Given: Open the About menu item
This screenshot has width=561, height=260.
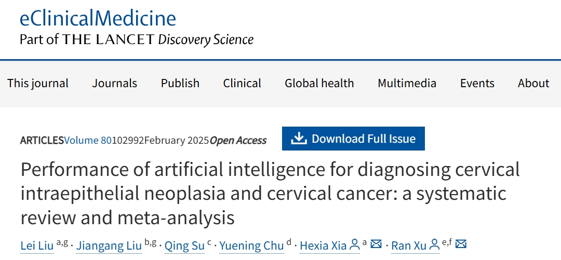Looking at the screenshot, I should [533, 83].
